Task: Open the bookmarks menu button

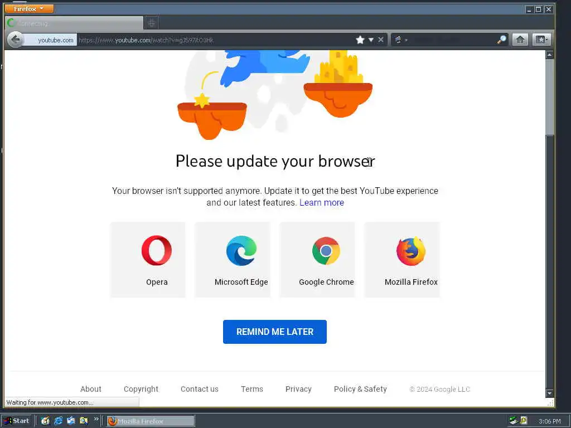Action: click(541, 40)
